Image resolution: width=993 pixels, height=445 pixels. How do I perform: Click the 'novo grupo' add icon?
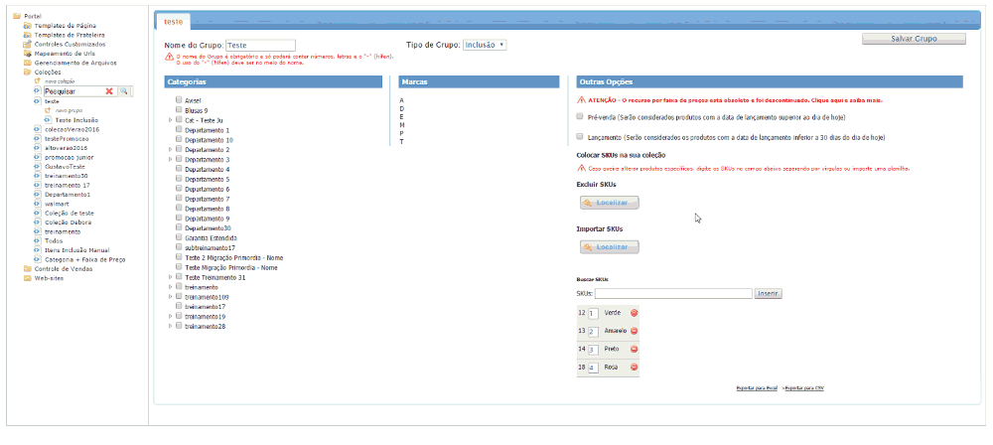point(48,110)
